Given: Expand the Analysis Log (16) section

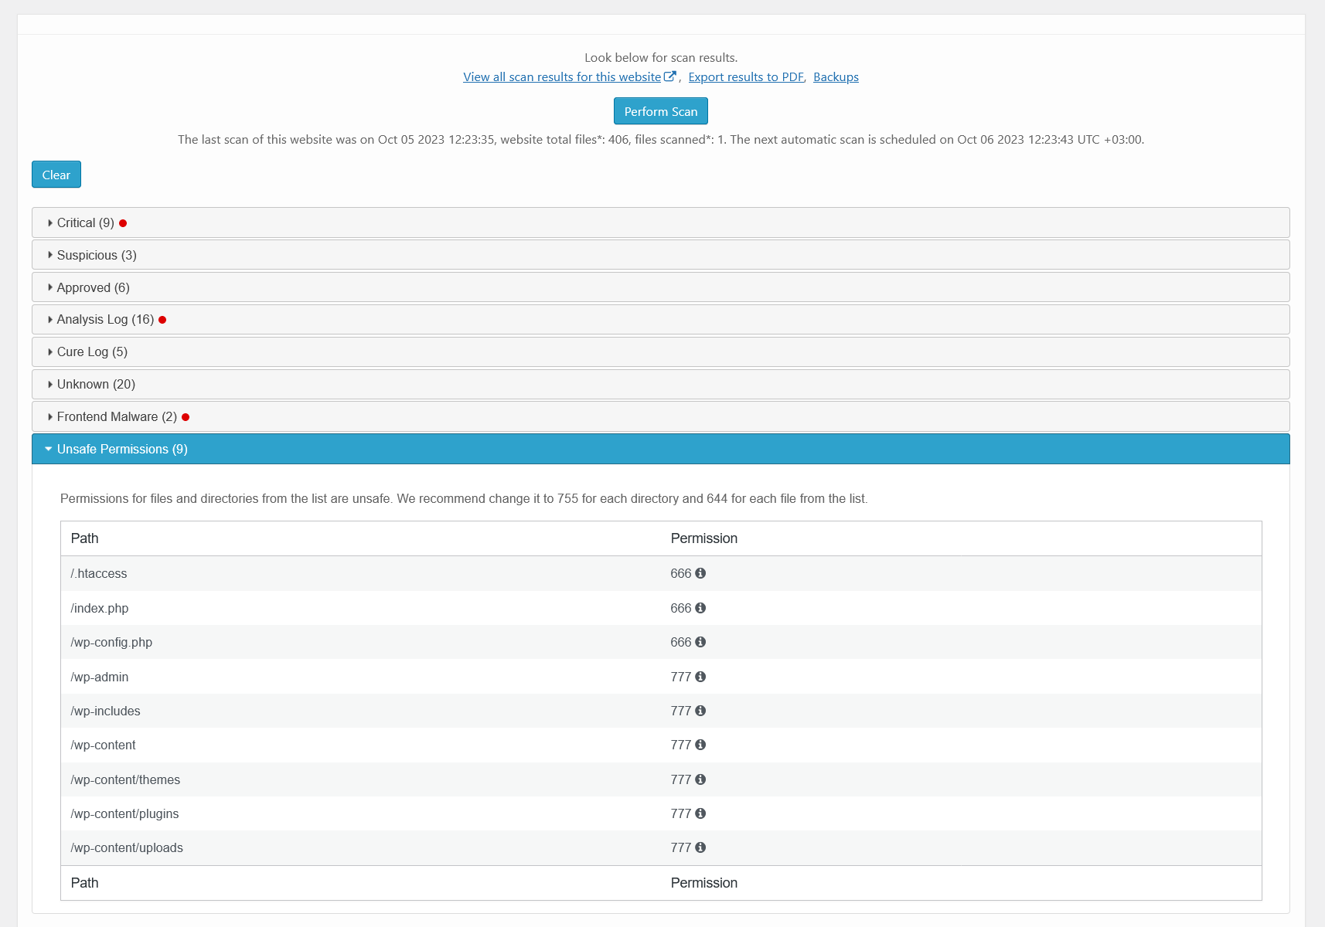Looking at the screenshot, I should (661, 319).
